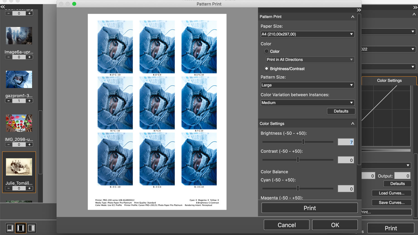
Task: Click the right-panel layout icon
Action: pos(31,228)
